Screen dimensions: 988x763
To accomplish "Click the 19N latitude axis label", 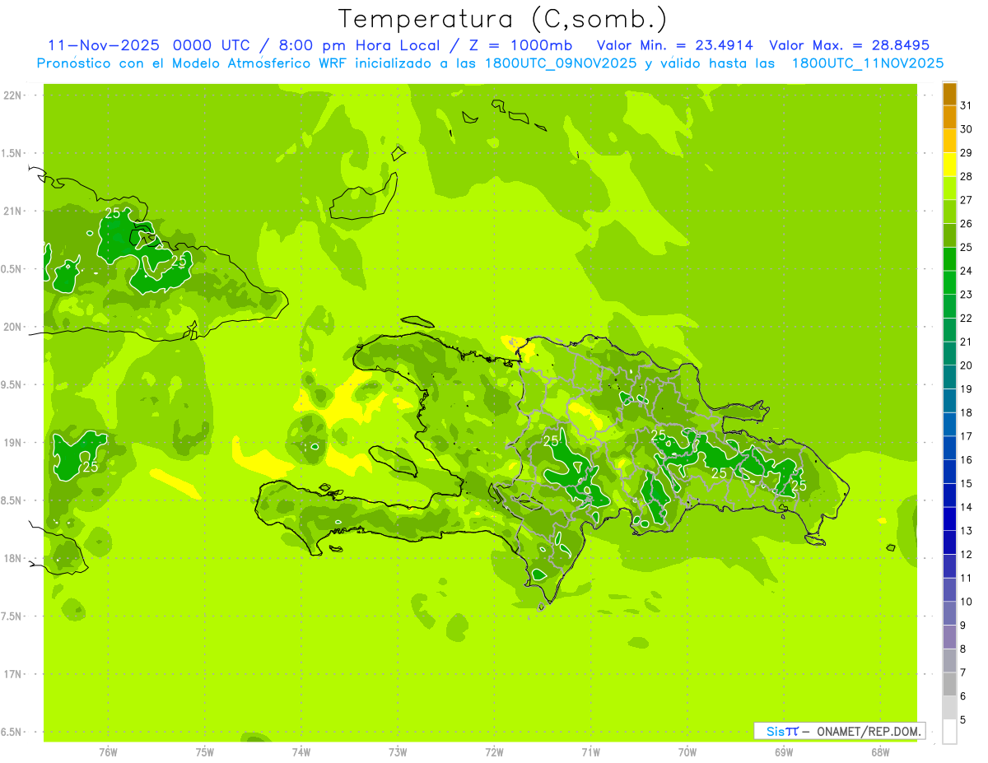I will click(x=13, y=443).
